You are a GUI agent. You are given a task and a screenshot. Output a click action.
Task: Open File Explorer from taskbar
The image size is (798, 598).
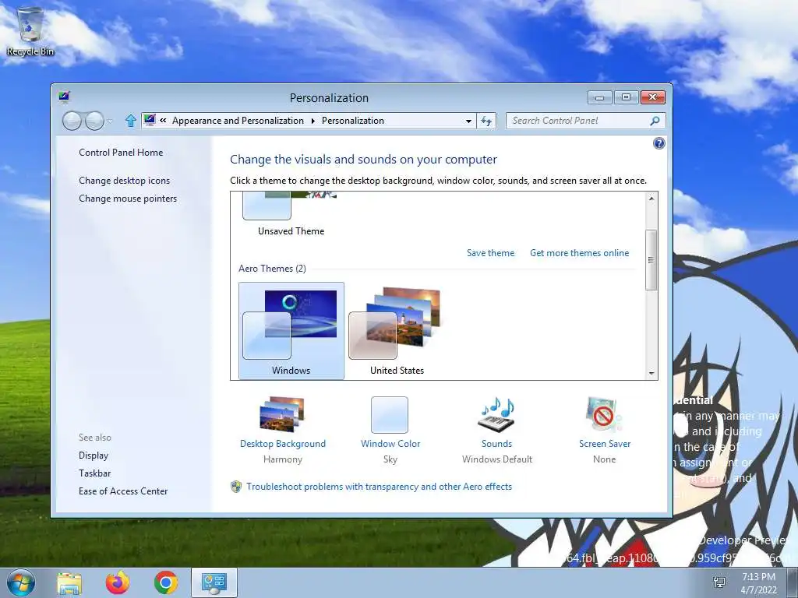click(x=69, y=583)
